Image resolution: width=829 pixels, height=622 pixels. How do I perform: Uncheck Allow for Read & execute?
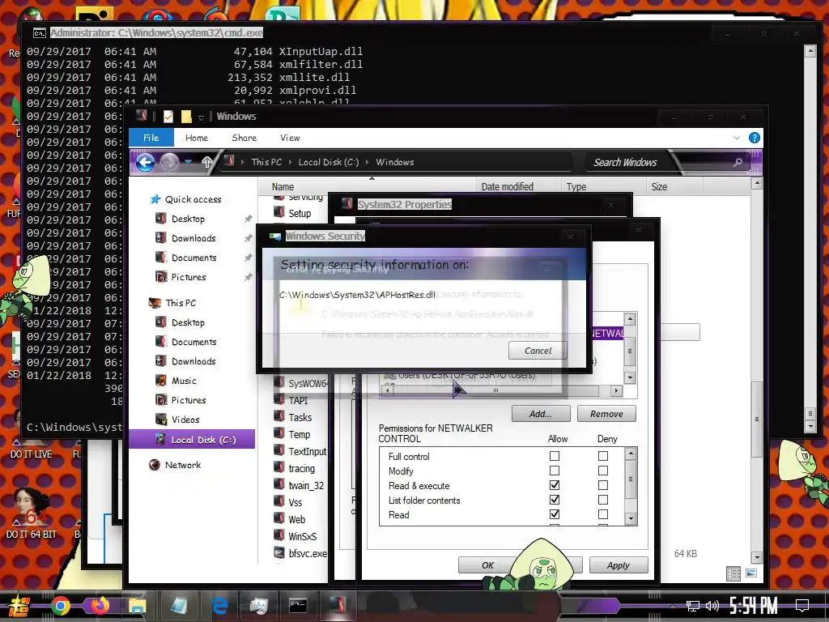tap(554, 485)
